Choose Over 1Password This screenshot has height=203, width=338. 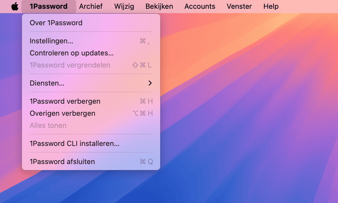91,23
